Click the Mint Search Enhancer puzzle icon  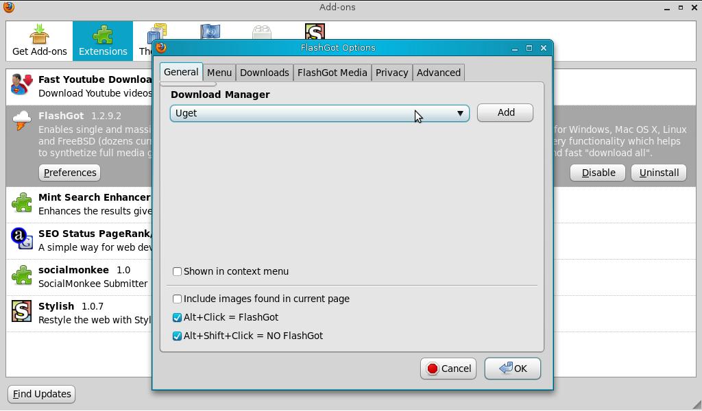click(x=23, y=203)
